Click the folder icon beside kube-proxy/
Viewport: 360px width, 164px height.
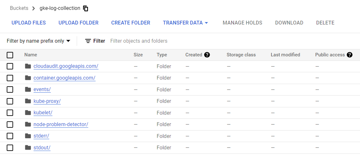coord(28,101)
